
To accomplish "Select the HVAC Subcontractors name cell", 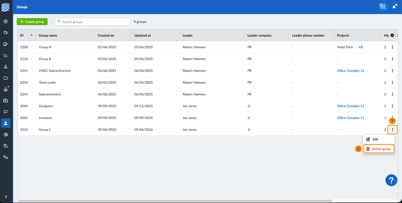I will (55, 71).
